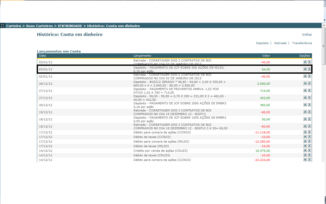Image resolution: width=326 pixels, height=204 pixels.
Task: Select the 28/12/12 date cell
Action: [46, 84]
